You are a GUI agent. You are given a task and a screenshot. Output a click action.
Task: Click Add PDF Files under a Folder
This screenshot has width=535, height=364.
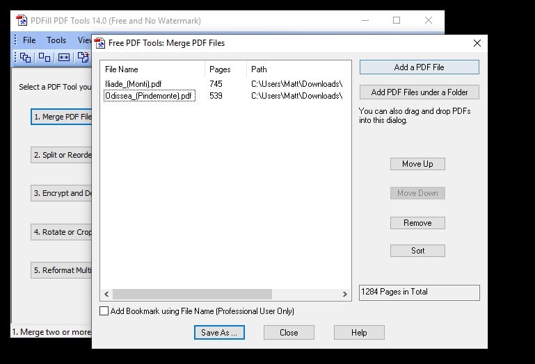[420, 92]
